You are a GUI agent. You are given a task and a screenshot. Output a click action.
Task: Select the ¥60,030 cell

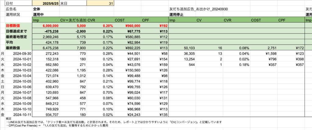tap(128, 98)
